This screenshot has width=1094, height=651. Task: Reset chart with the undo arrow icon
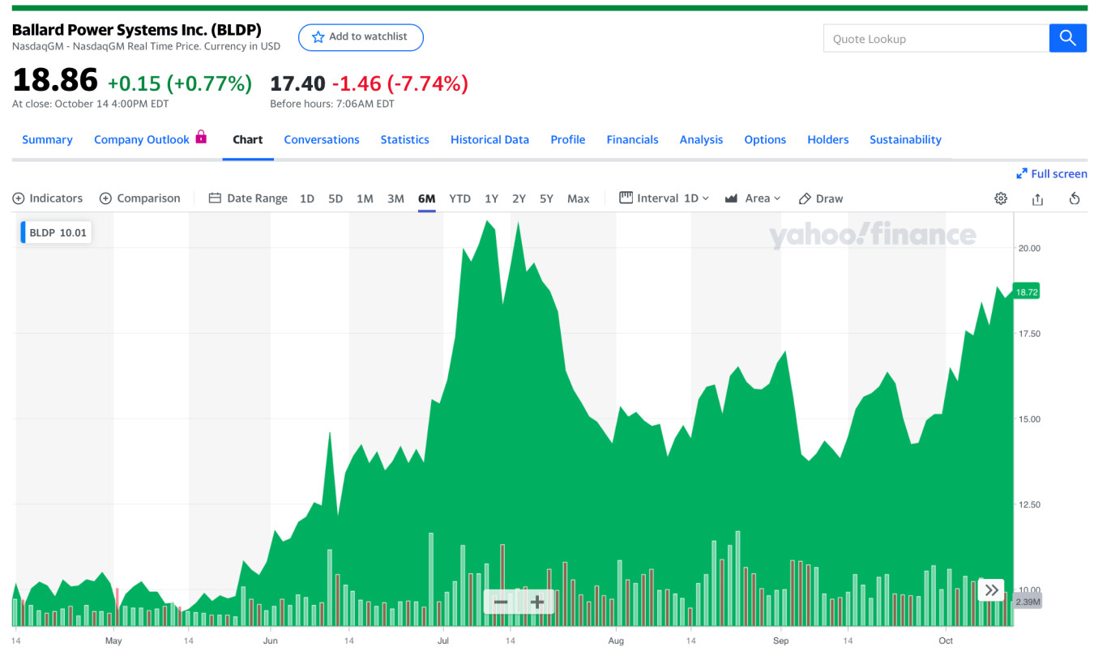(1075, 198)
